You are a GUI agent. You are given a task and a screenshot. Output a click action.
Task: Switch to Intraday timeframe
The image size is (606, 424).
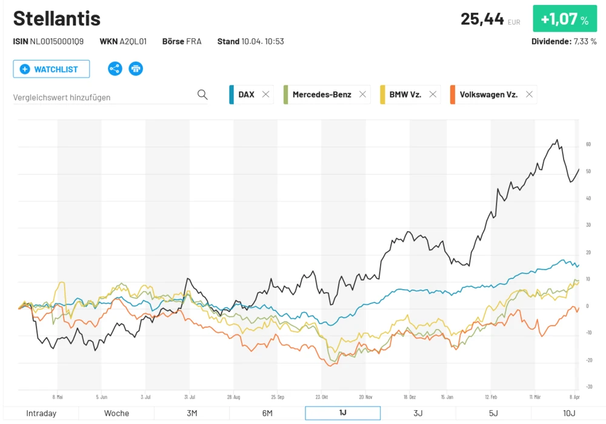click(41, 413)
